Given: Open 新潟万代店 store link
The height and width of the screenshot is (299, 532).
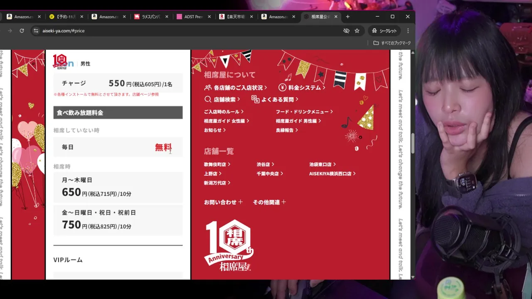Looking at the screenshot, I should click(x=217, y=183).
